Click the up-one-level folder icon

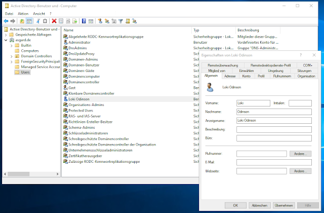[22, 21]
